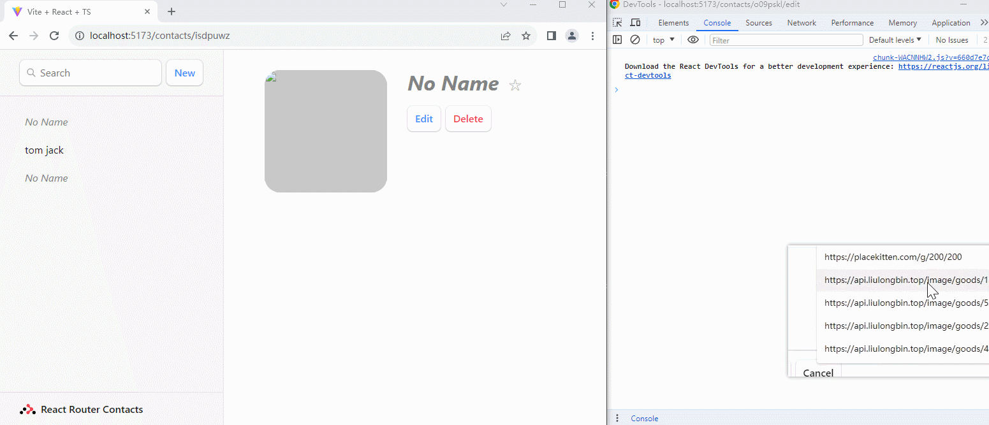Click the contacts Search input field
This screenshot has width=989, height=425.
pos(91,73)
